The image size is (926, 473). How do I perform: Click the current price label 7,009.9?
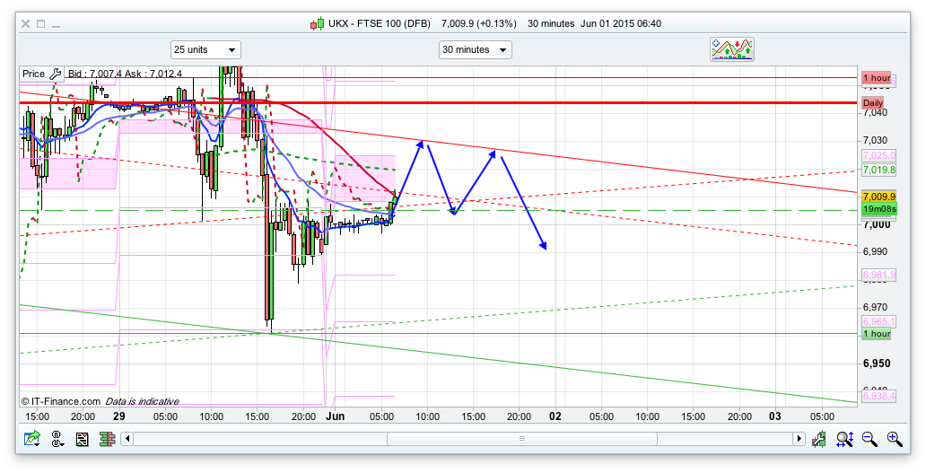(x=879, y=197)
